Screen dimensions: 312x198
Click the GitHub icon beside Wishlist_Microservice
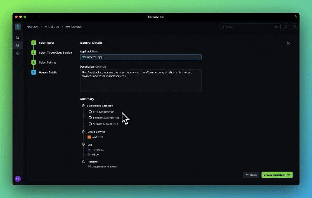[90, 124]
